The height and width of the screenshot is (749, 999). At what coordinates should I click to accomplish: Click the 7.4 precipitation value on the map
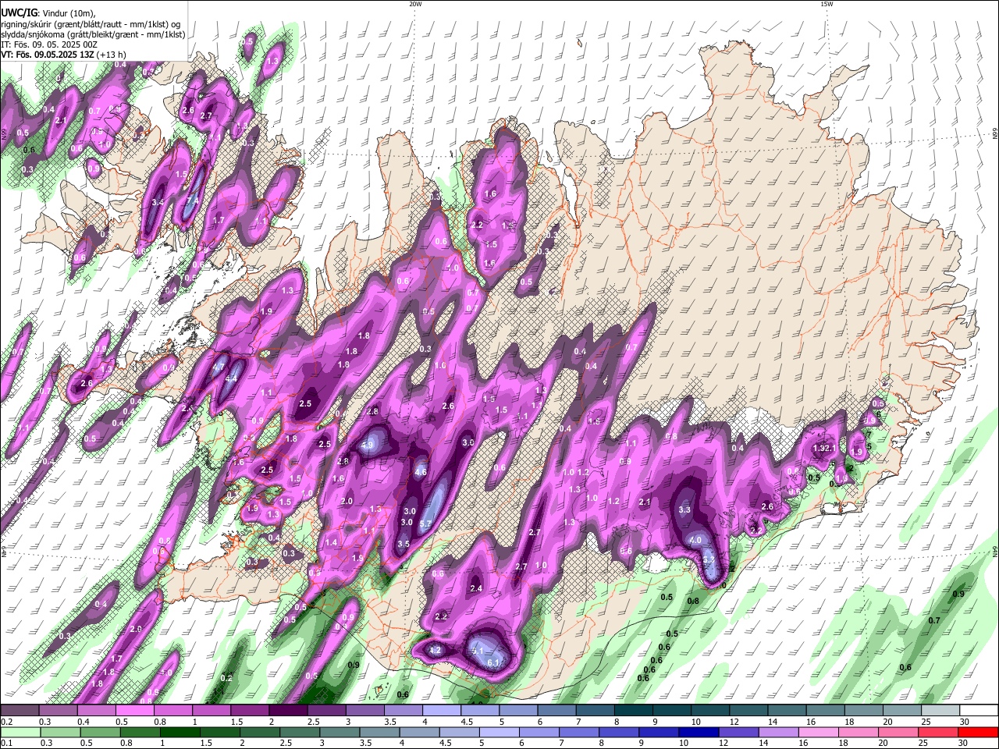pyautogui.click(x=193, y=201)
